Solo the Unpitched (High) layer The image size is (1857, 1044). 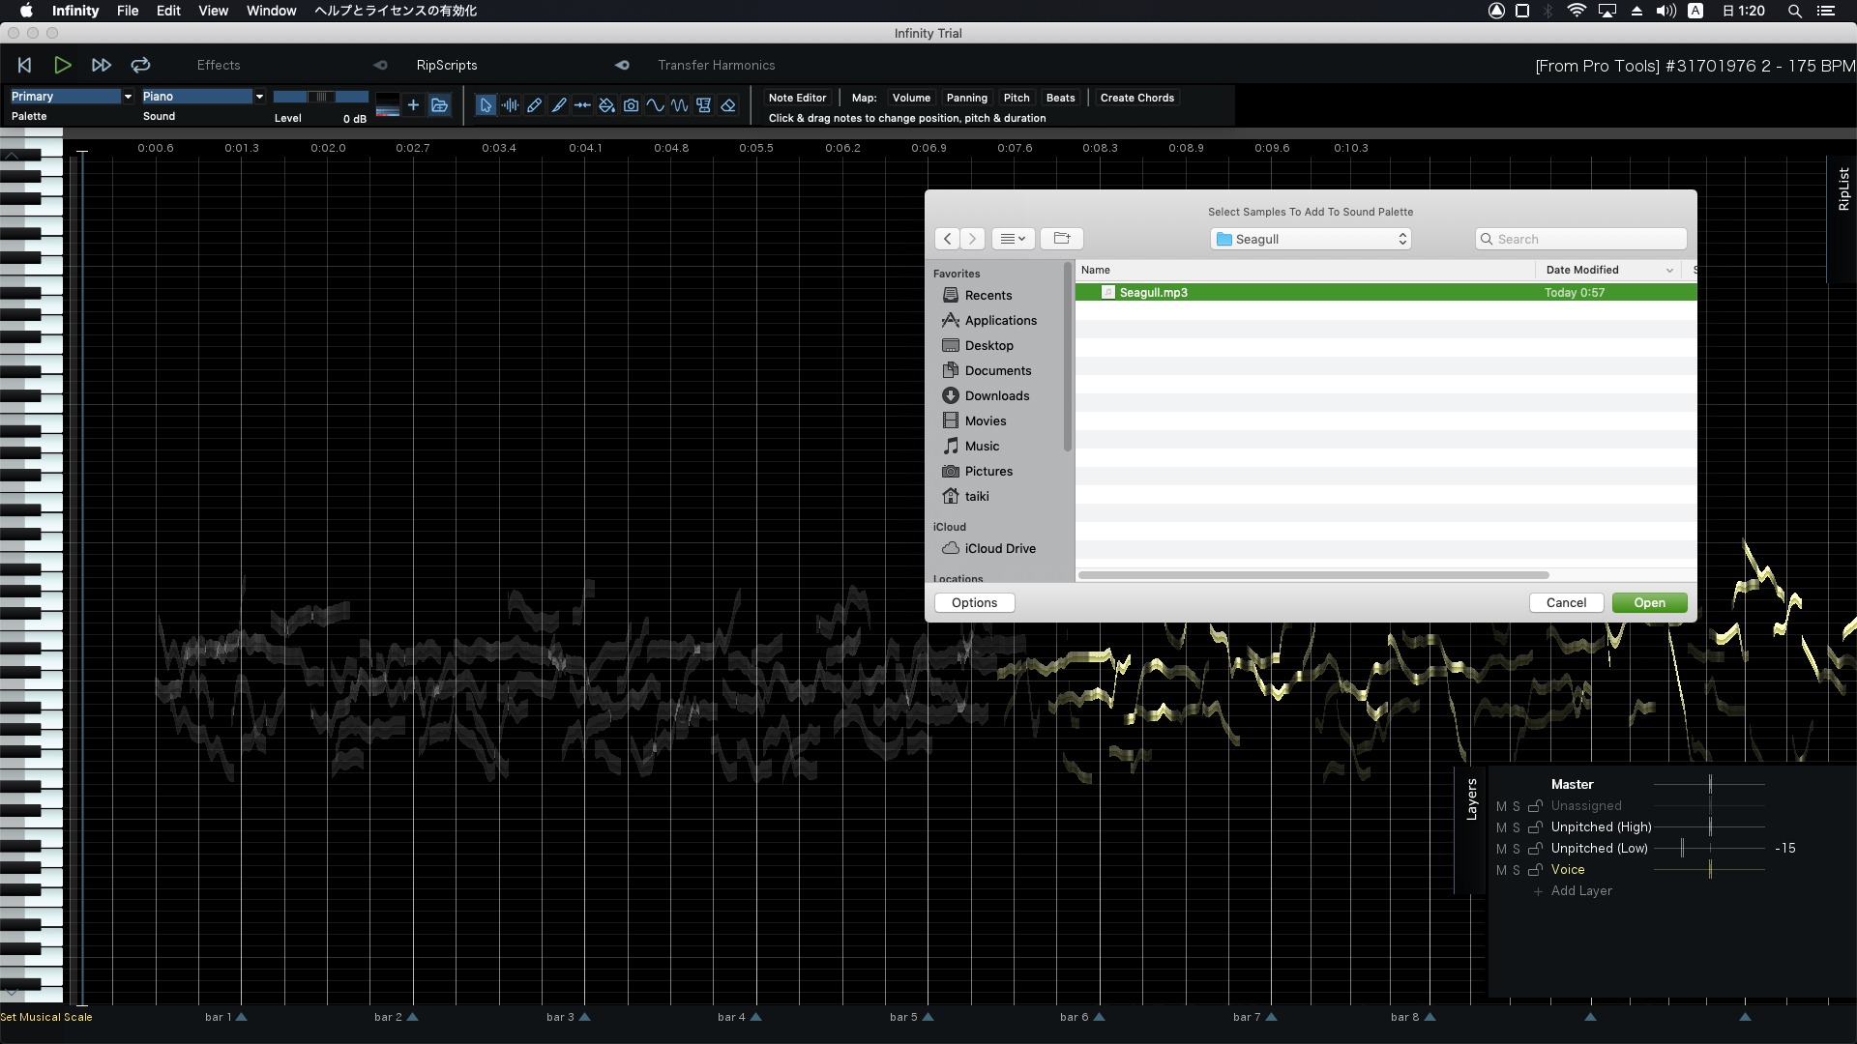click(x=1516, y=827)
